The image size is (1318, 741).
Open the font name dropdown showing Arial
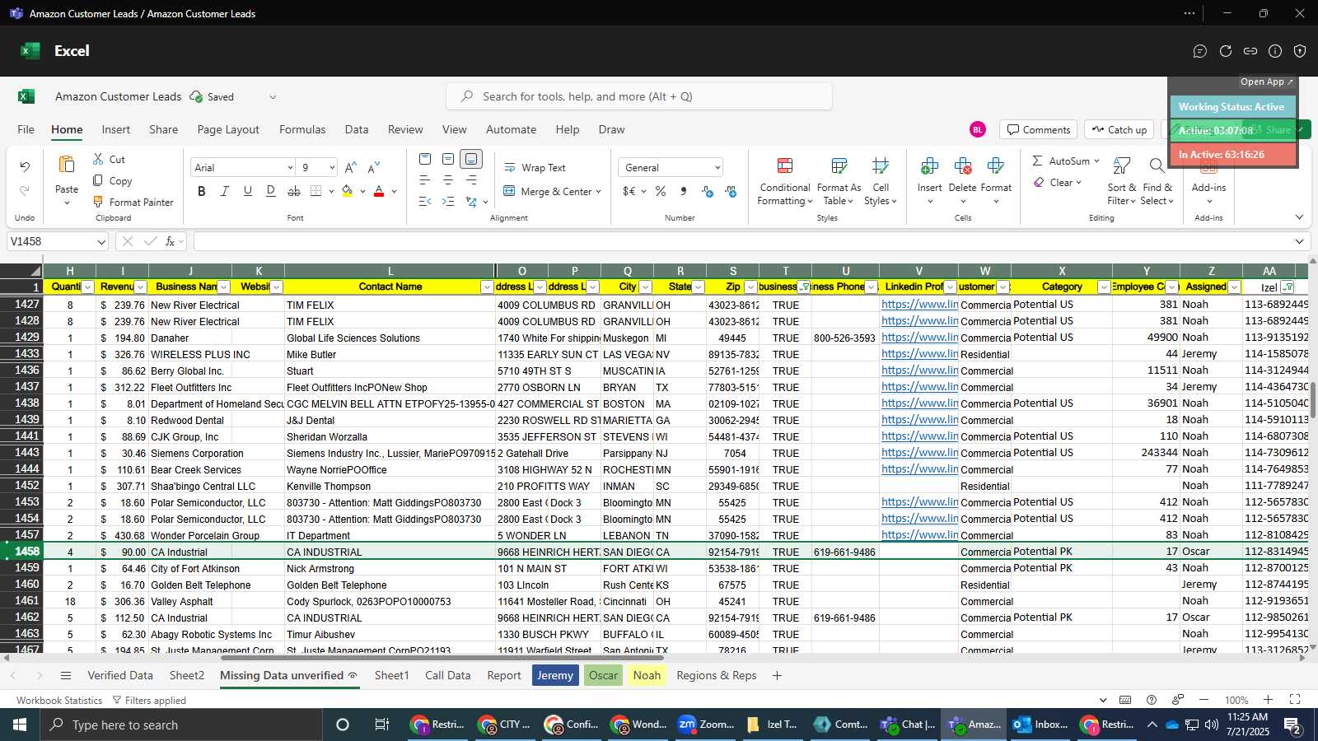(290, 168)
